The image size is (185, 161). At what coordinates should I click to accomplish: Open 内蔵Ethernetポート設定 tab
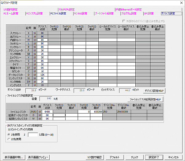point(129,10)
